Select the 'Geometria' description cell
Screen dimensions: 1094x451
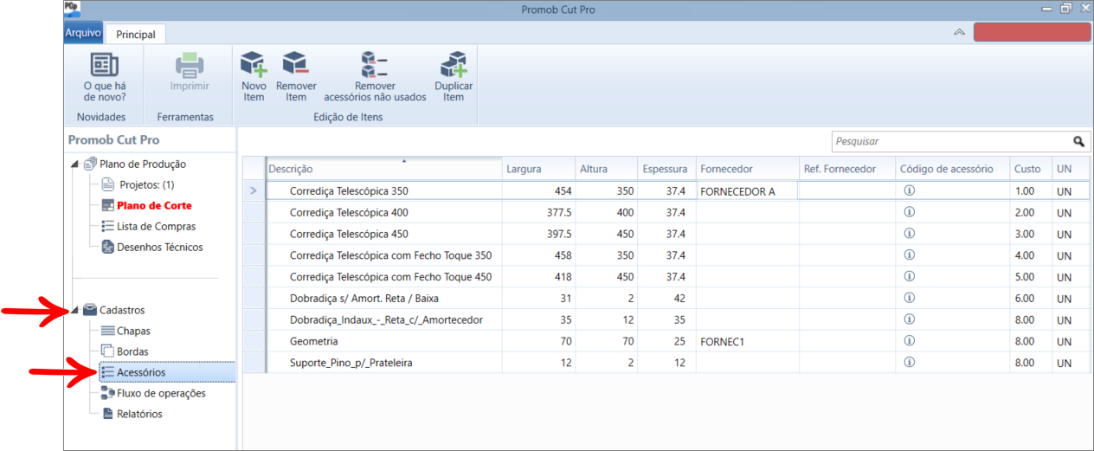[383, 341]
